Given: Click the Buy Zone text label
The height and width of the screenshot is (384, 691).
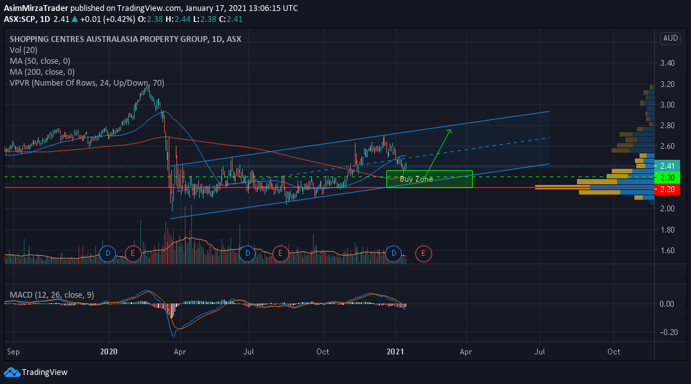Looking at the screenshot, I should pyautogui.click(x=416, y=179).
